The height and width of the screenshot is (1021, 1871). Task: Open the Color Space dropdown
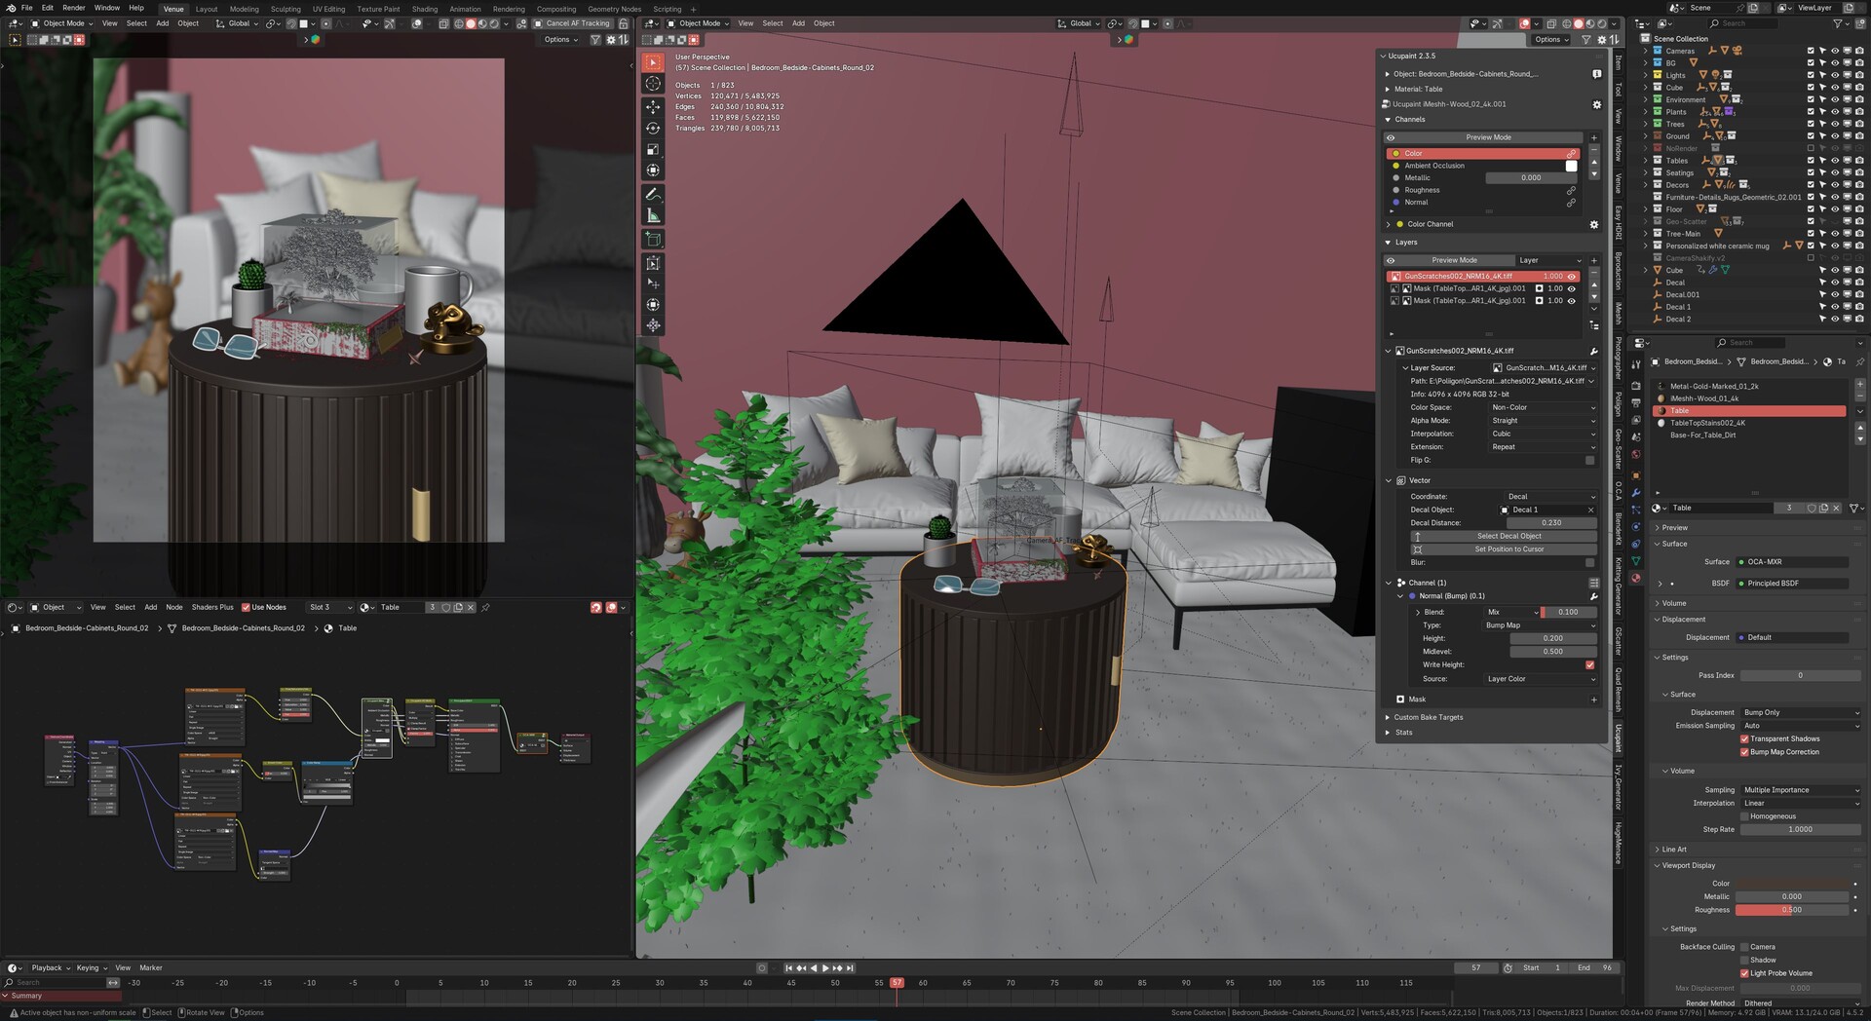[x=1543, y=408]
